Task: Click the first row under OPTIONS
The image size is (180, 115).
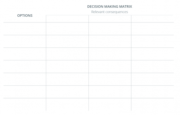Action: click(x=25, y=29)
